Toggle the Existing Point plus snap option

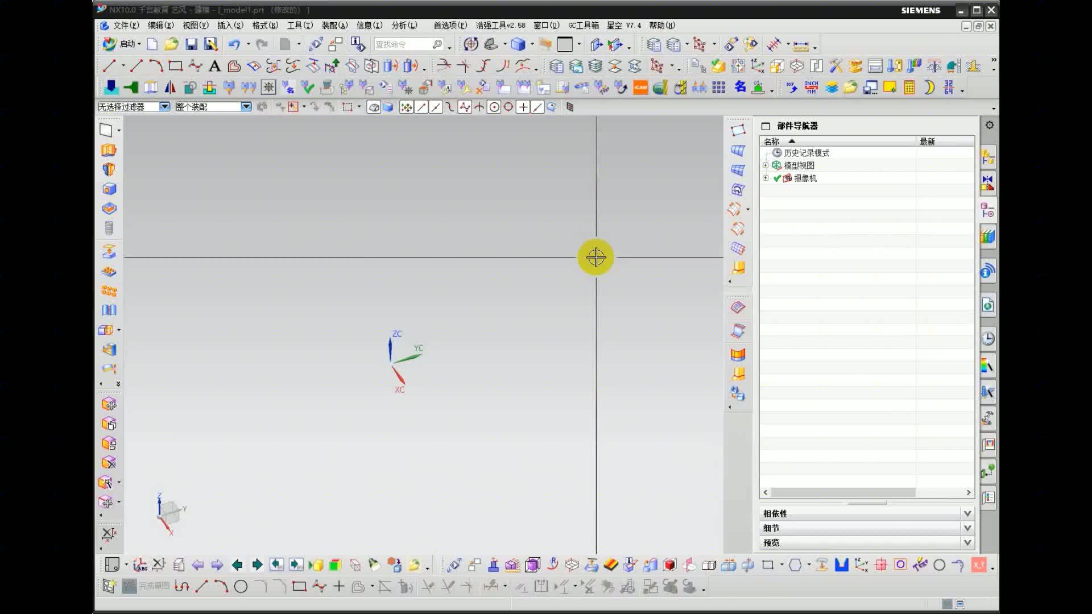(x=523, y=107)
